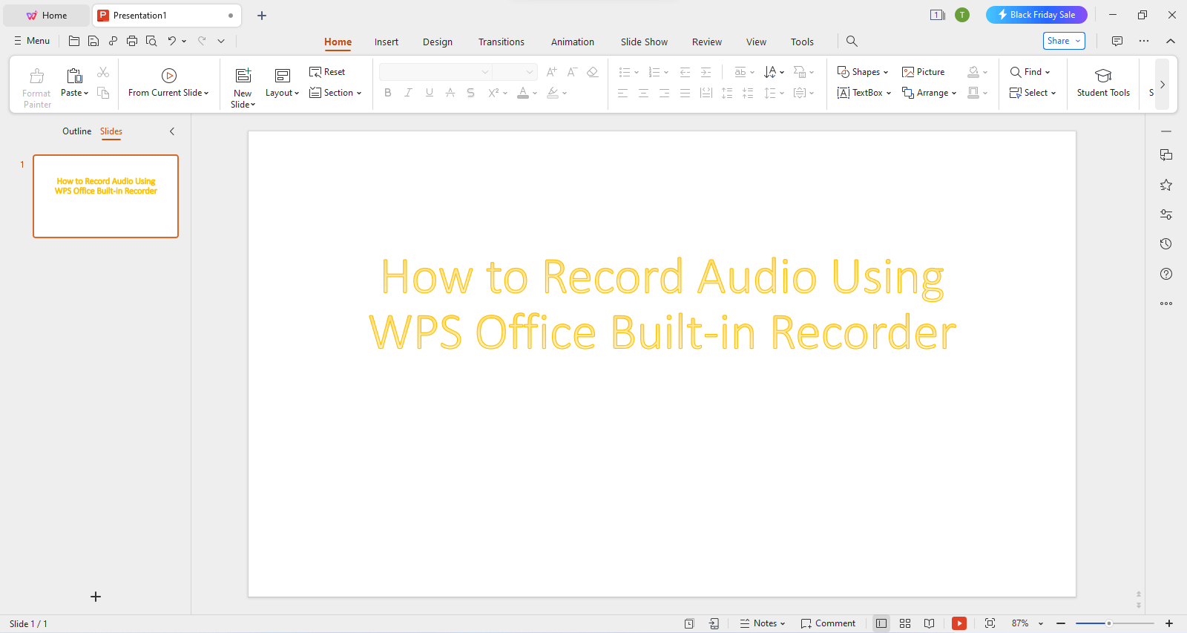
Task: Open Print Preview from quick access toolbar
Action: pyautogui.click(x=151, y=41)
